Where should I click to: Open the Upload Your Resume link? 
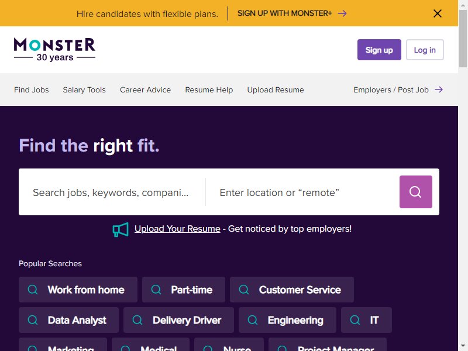coord(177,229)
